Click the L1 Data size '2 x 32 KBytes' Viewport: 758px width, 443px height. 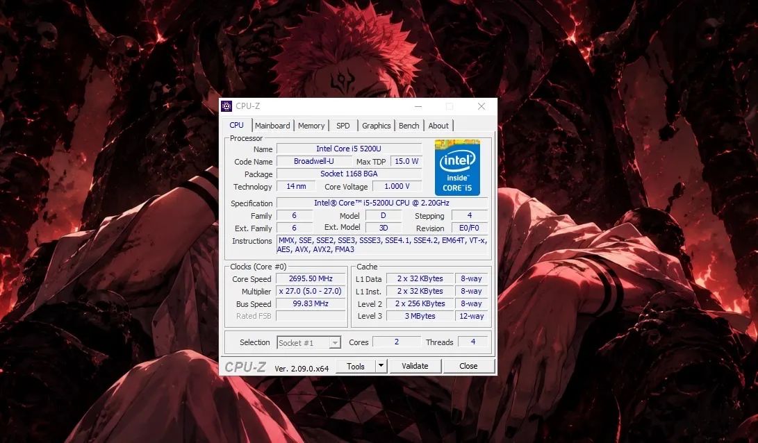tap(420, 278)
